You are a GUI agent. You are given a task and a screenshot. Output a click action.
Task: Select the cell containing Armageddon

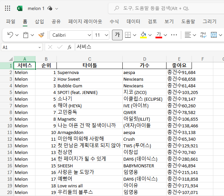(x=90, y=132)
